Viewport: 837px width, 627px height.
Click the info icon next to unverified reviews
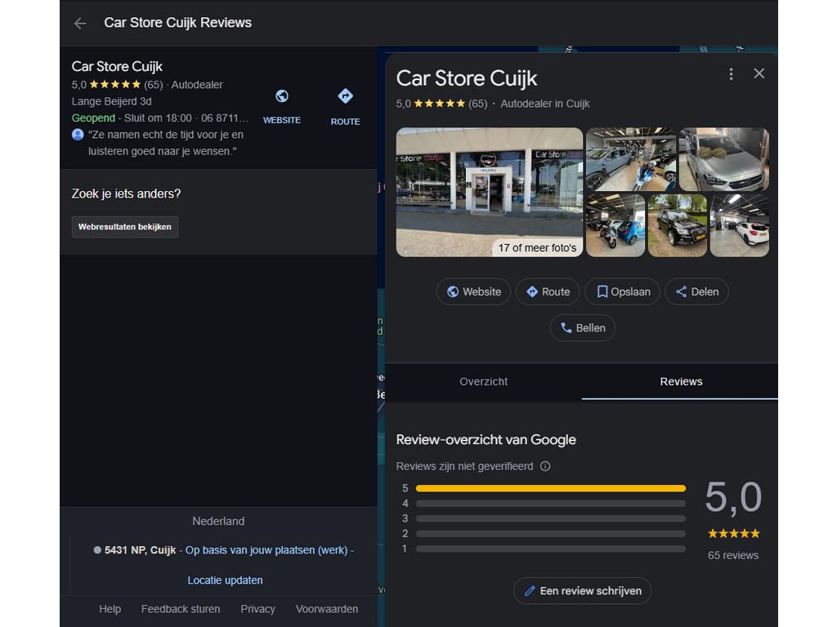tap(545, 466)
